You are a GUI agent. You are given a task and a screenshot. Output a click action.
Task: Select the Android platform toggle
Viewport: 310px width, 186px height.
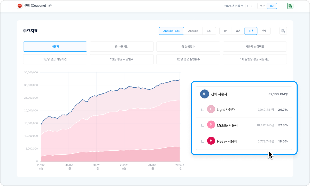pyautogui.click(x=193, y=31)
